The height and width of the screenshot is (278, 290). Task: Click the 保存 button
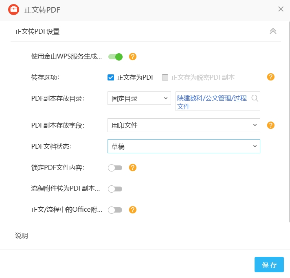click(x=269, y=265)
